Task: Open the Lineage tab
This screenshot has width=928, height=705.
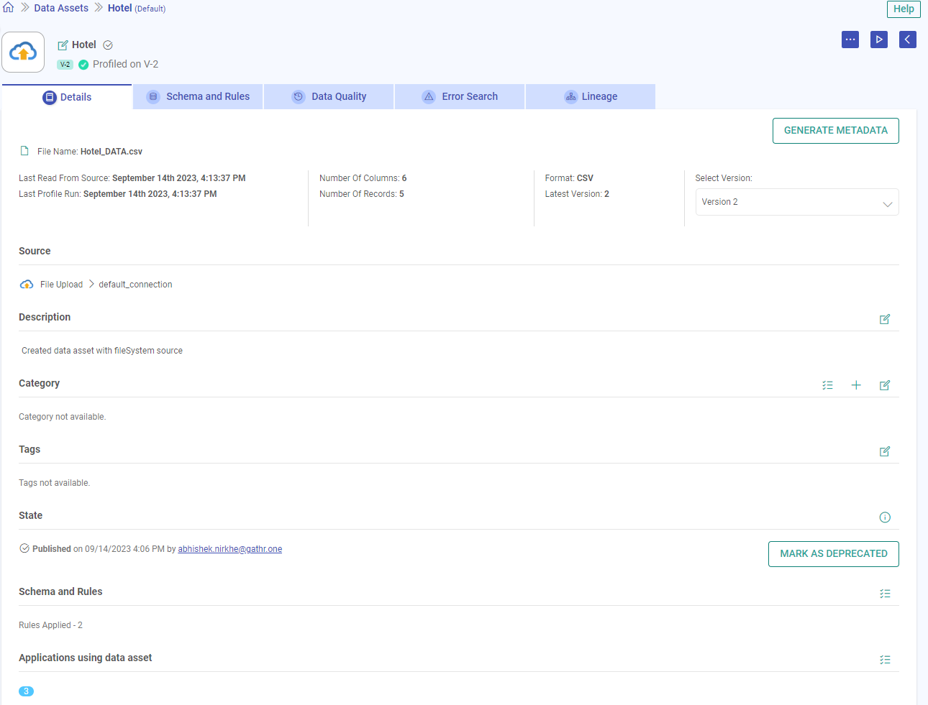Action: (x=590, y=96)
